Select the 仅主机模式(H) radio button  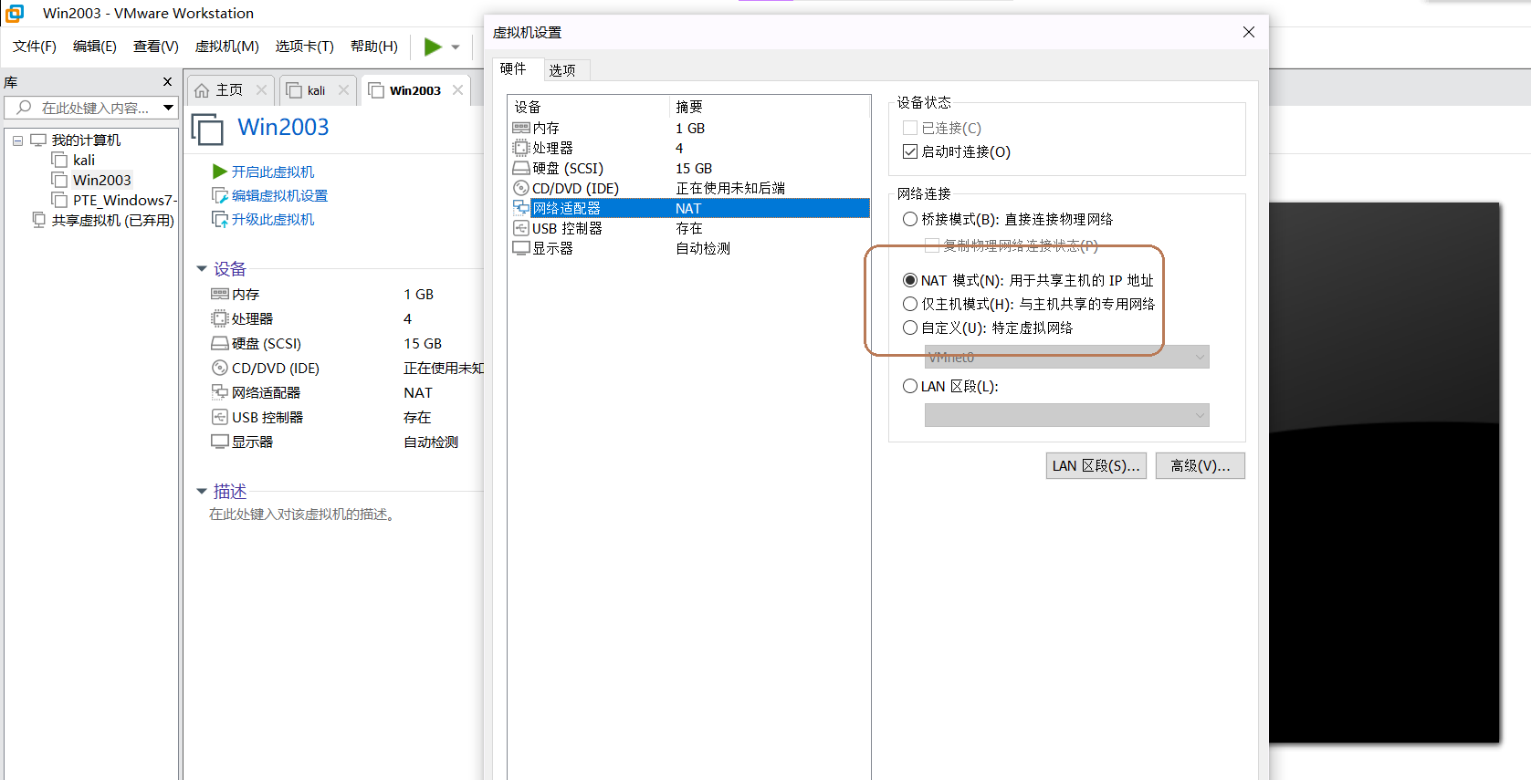point(910,304)
